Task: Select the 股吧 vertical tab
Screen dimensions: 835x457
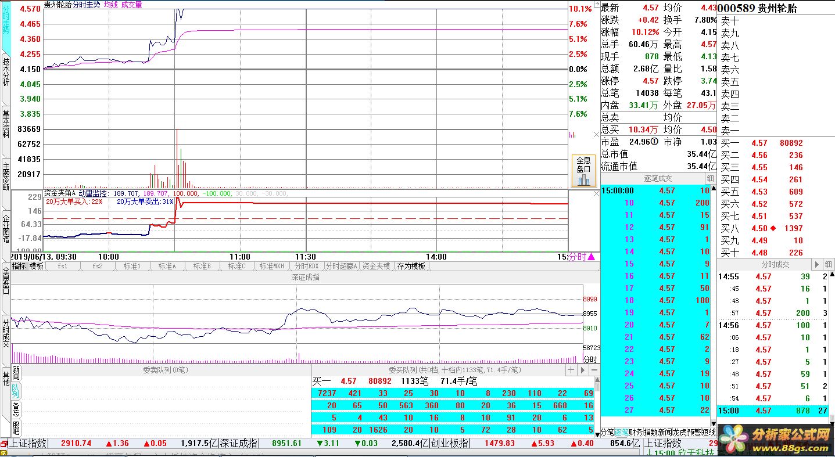Action: pyautogui.click(x=16, y=428)
